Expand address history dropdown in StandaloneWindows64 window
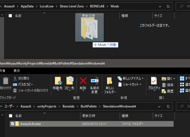Screen dimensions: 190x137 [x=159, y=107]
